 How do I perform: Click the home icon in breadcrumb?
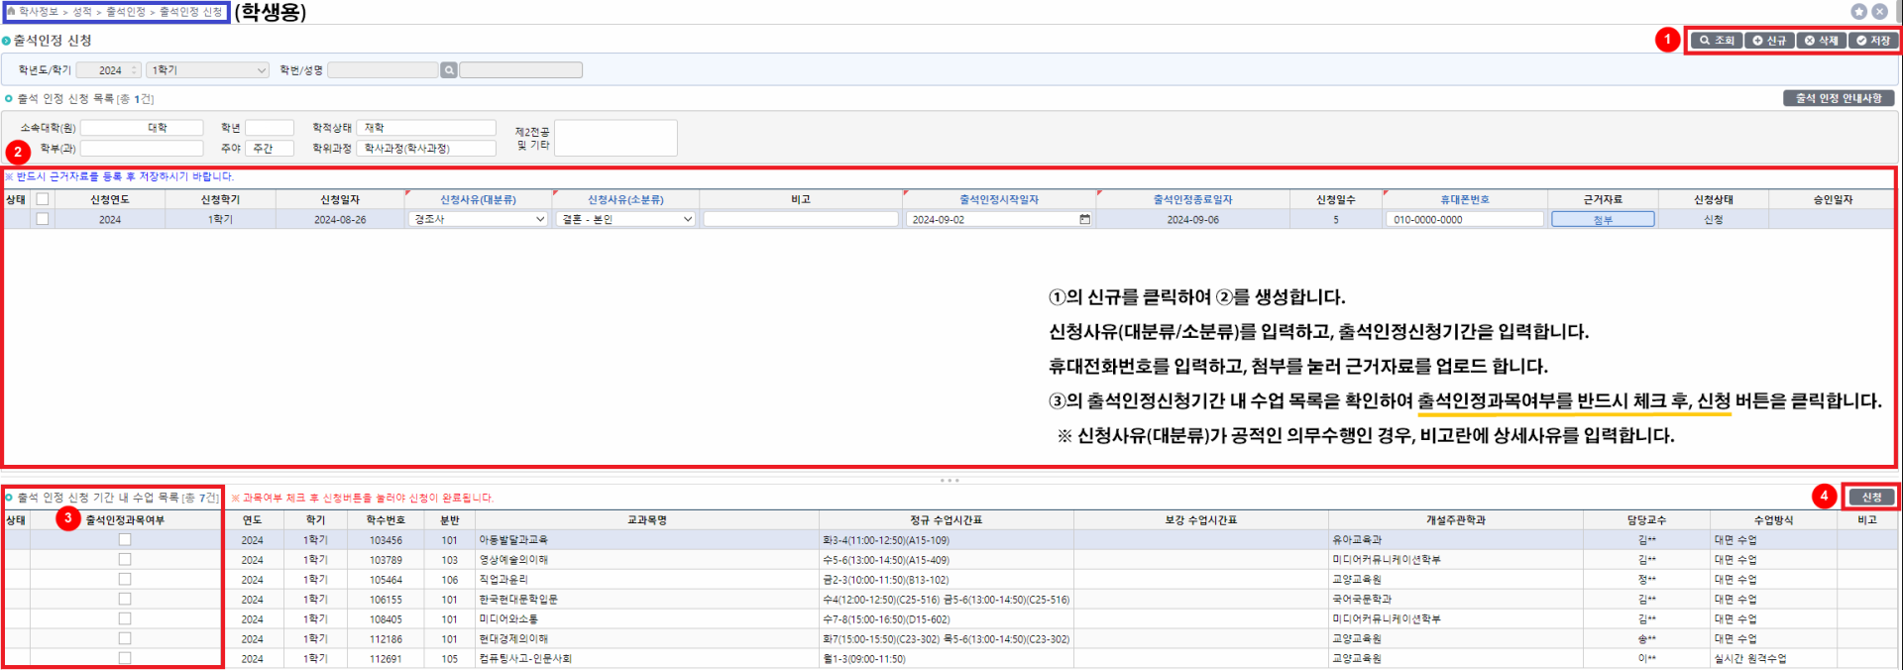point(11,12)
